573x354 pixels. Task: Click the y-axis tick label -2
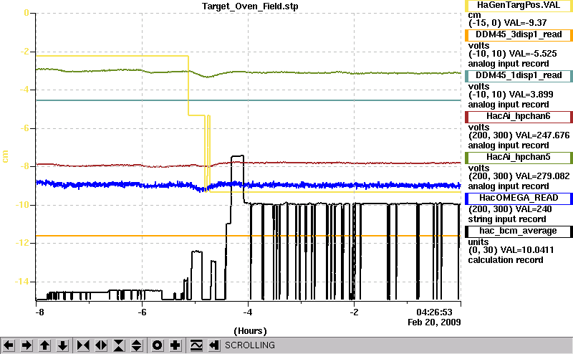pos(24,52)
